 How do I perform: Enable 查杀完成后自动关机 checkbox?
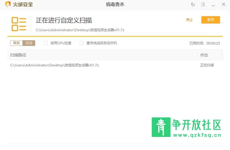pyautogui.click(x=82, y=43)
